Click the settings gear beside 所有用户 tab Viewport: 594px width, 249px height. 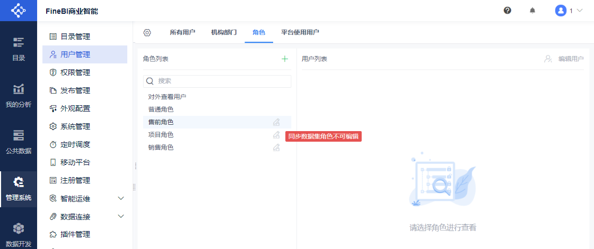tap(147, 32)
